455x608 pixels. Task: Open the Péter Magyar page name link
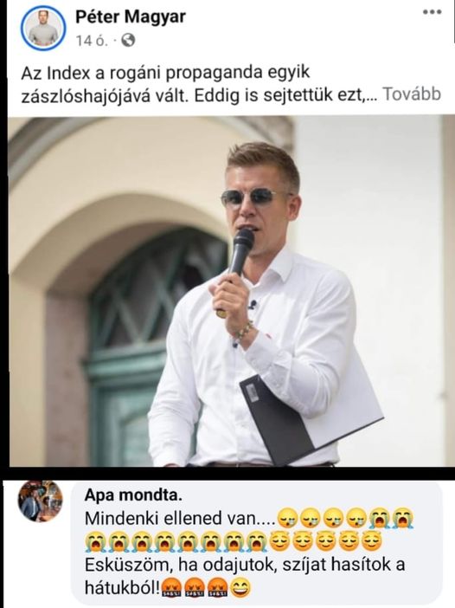(131, 17)
